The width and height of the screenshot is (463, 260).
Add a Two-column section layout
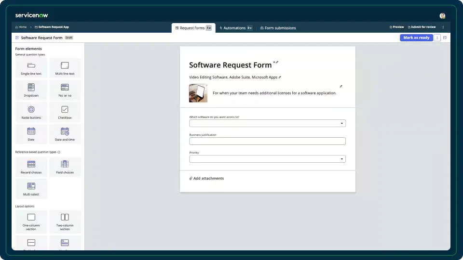(65, 221)
